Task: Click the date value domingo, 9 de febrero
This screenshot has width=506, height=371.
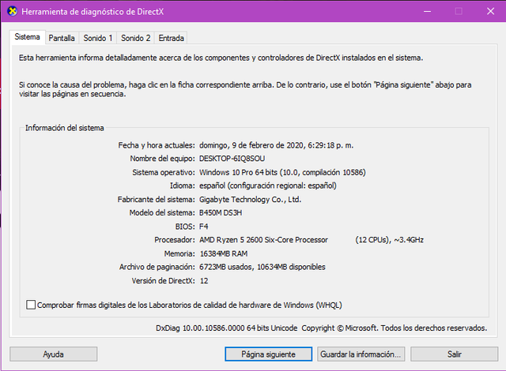Action: coord(276,145)
